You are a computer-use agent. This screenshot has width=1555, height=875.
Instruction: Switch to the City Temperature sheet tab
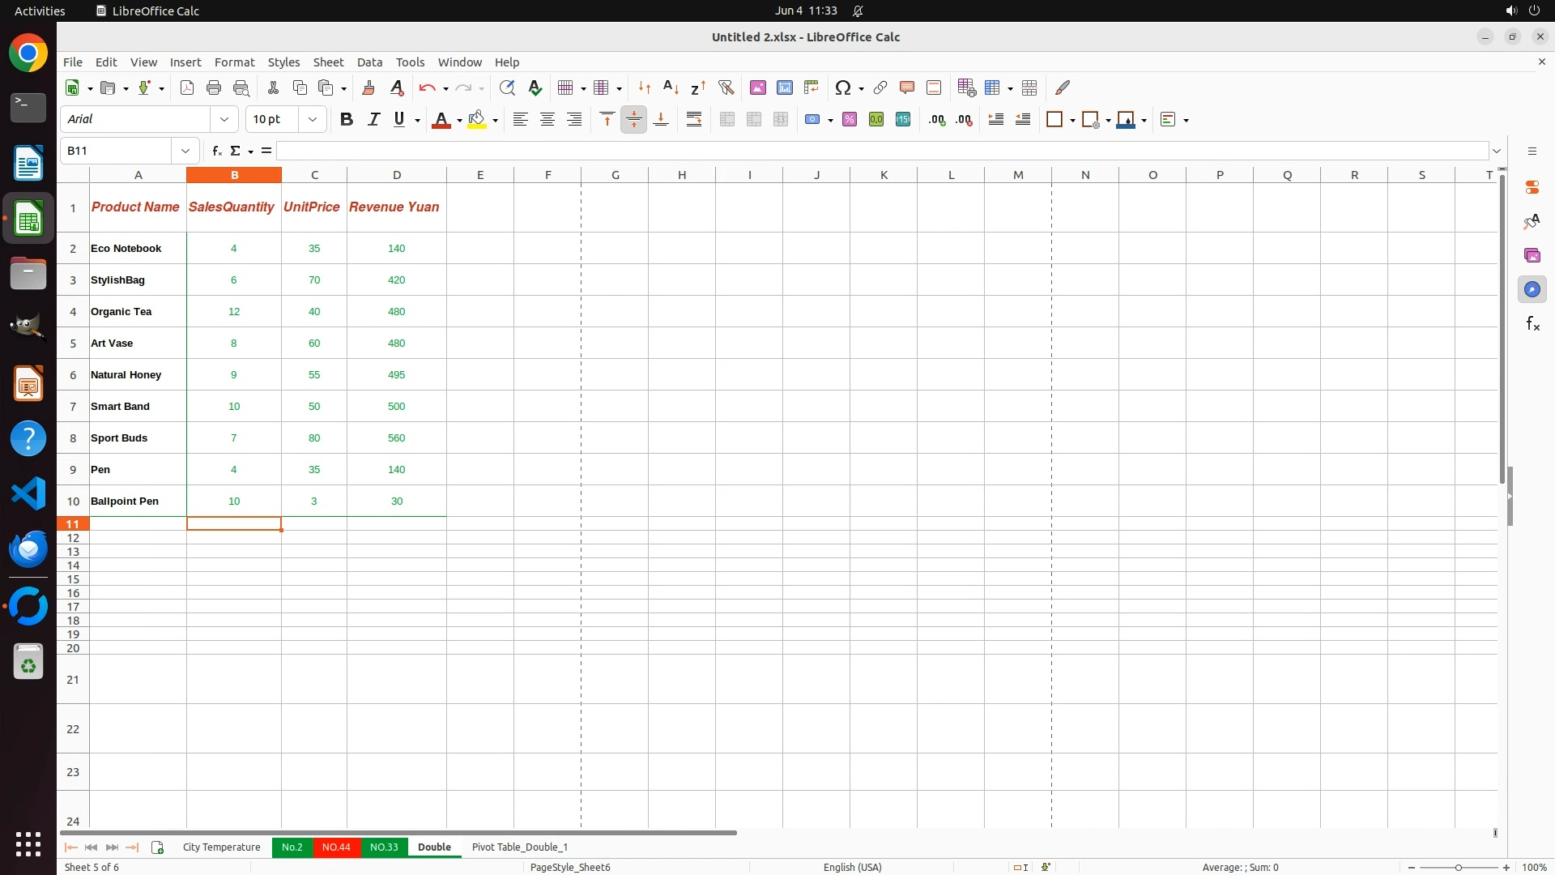coord(221,847)
